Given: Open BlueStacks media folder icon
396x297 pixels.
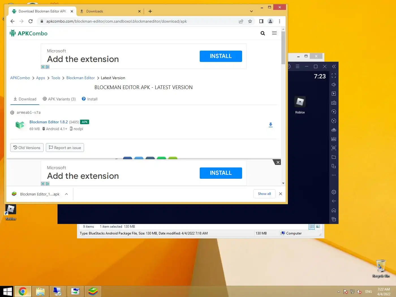Looking at the screenshot, I should pos(334,157).
